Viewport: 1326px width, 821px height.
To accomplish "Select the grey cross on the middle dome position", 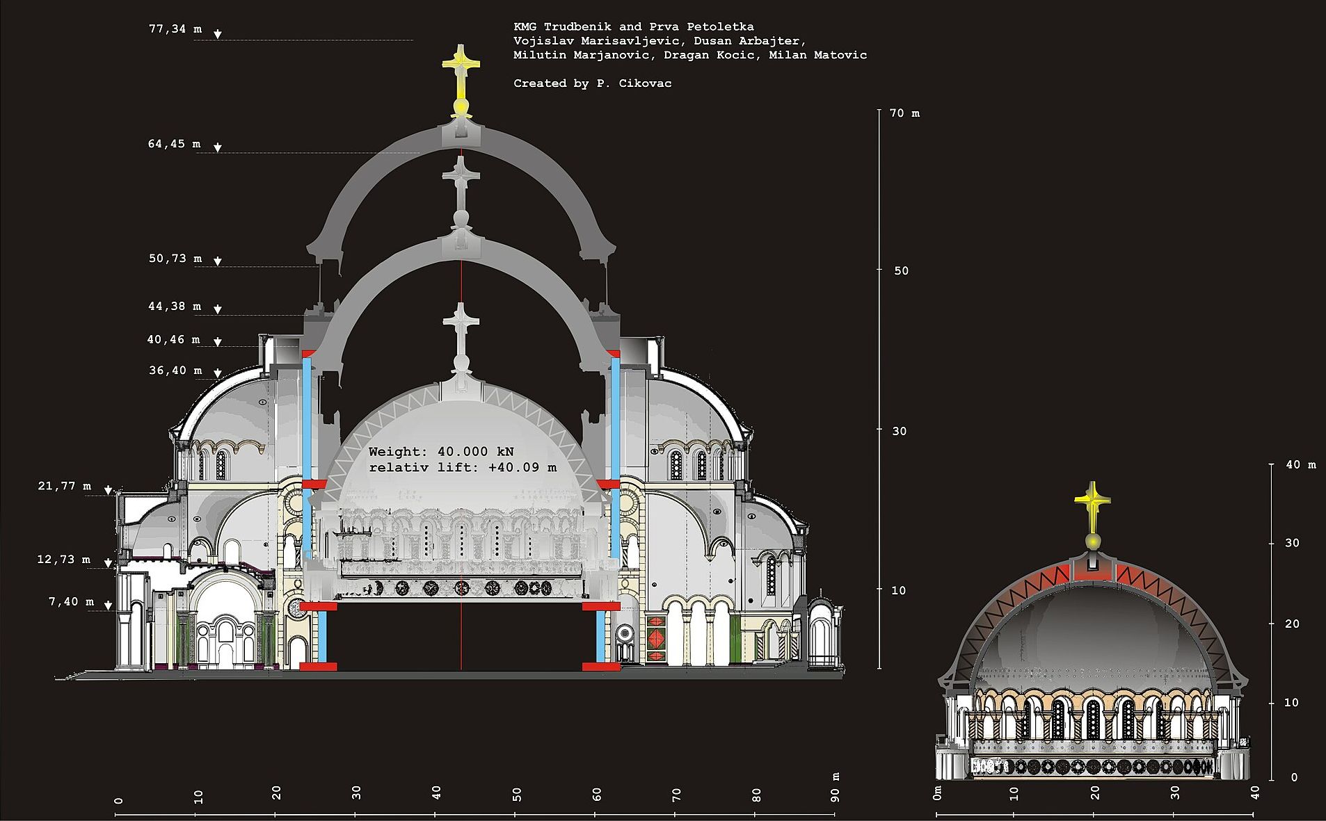I will [x=460, y=181].
